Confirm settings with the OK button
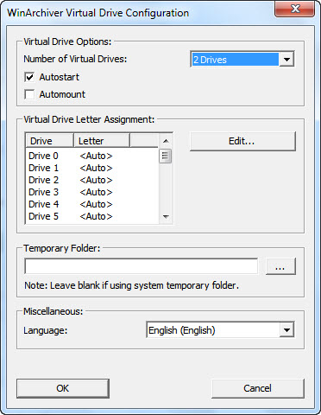The image size is (321, 415). (63, 388)
